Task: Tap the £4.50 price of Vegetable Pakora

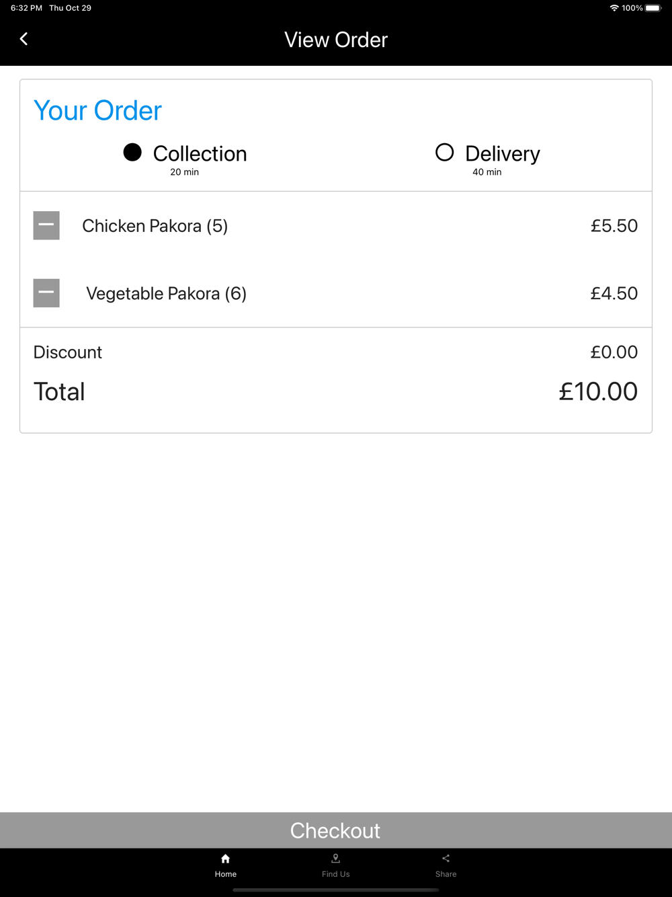Action: (x=614, y=294)
